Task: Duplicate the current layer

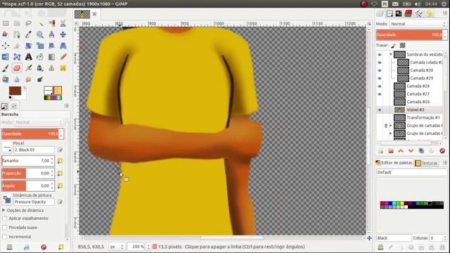Action: 421,151
